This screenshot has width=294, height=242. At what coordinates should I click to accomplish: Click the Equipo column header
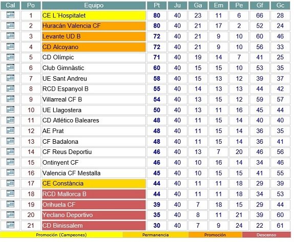tap(94, 6)
